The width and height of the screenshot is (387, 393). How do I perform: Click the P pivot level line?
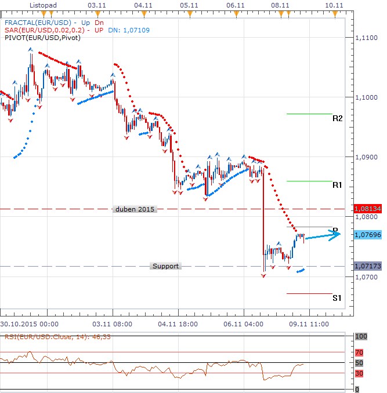[x=308, y=227]
